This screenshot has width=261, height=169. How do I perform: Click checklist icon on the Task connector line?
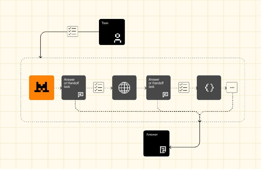72,31
